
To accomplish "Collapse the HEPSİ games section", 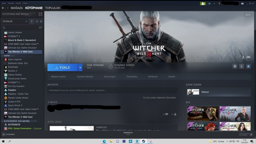I will coord(3,56).
